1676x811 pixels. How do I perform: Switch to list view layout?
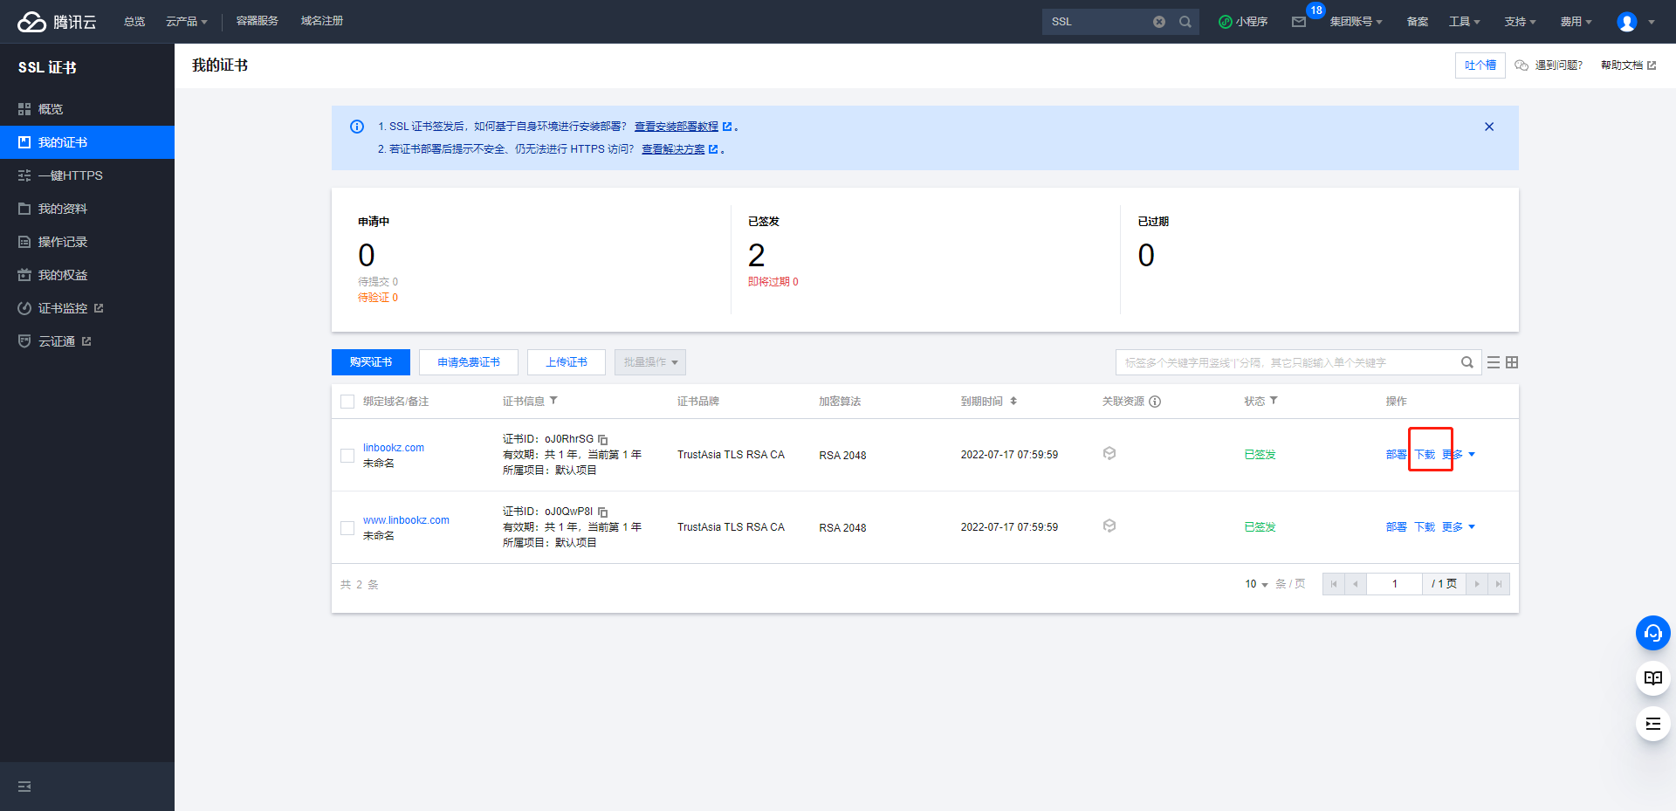tap(1494, 362)
